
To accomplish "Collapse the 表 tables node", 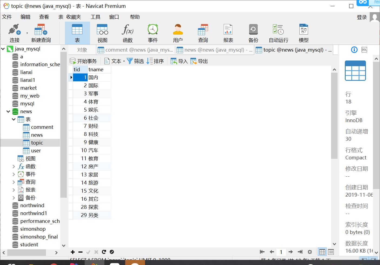I will [14, 119].
